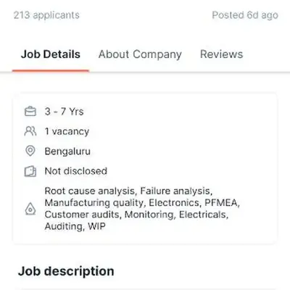Open the Reviews tab

pos(221,54)
